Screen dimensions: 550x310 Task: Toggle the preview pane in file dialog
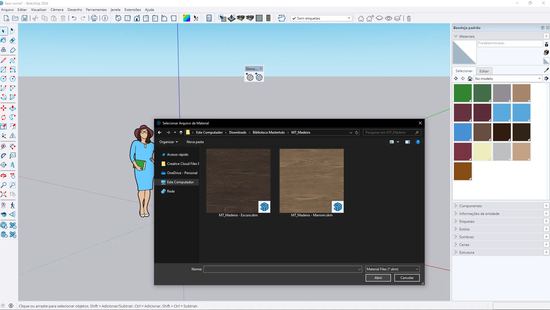coord(407,142)
